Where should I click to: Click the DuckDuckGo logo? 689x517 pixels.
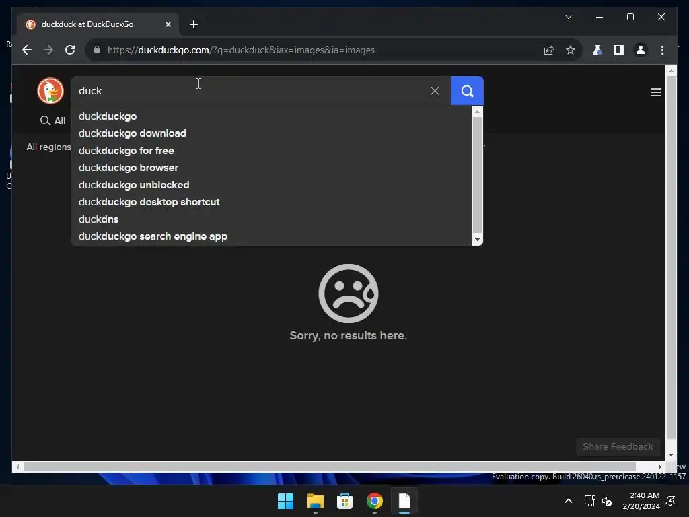coord(50,91)
